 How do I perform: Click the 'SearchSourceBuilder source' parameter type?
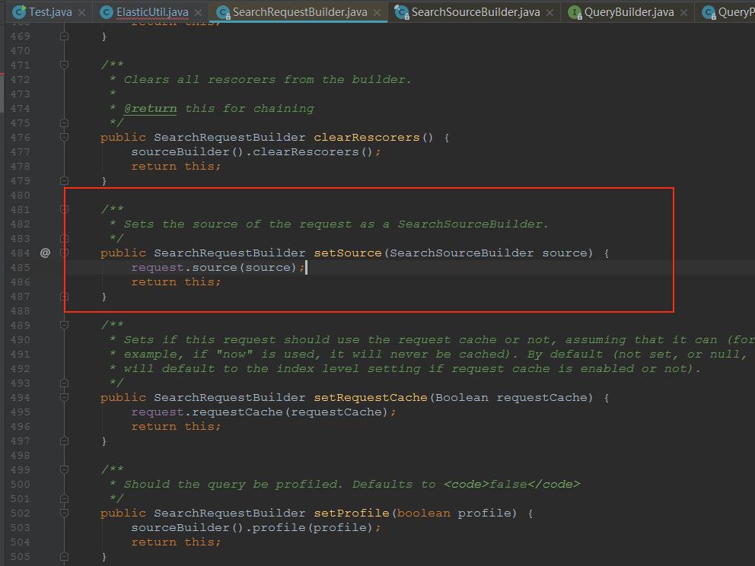pyautogui.click(x=462, y=253)
